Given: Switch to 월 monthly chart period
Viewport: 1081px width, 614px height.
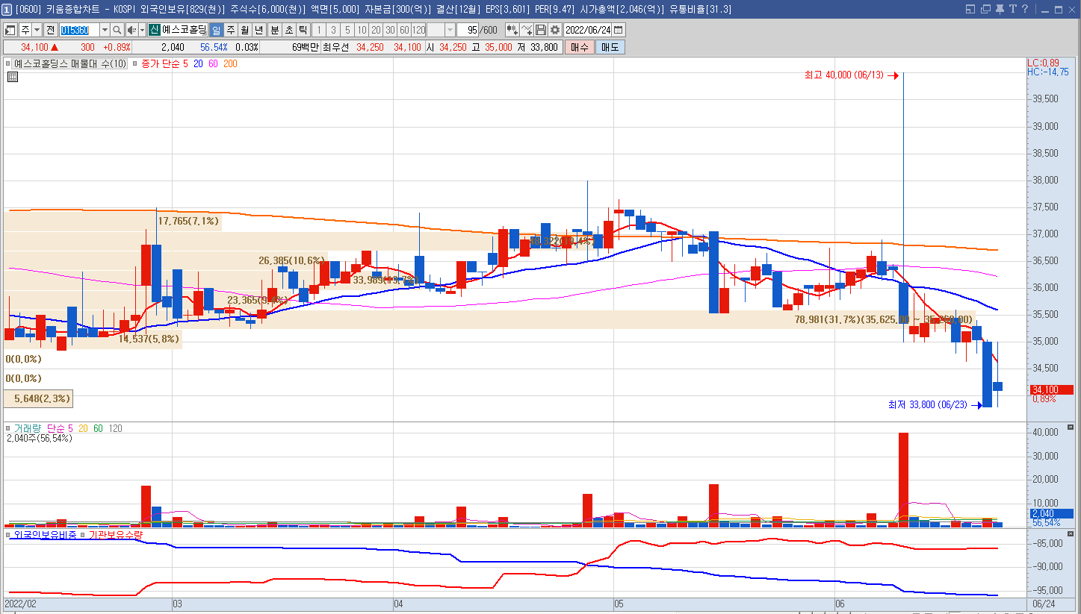Looking at the screenshot, I should pos(245,30).
